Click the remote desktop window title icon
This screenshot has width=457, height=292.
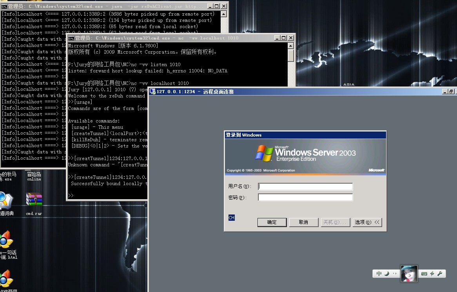point(153,92)
